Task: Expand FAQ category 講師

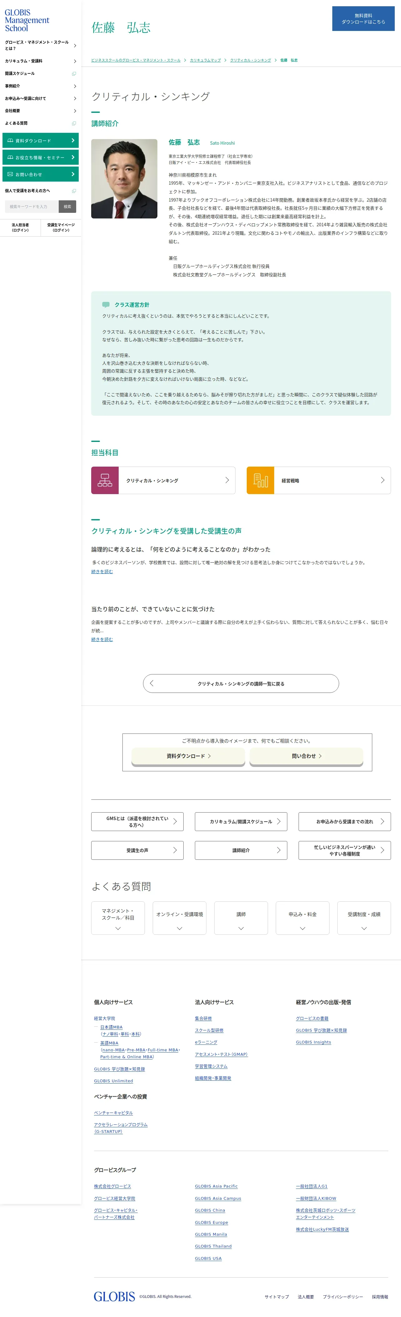Action: pyautogui.click(x=241, y=918)
